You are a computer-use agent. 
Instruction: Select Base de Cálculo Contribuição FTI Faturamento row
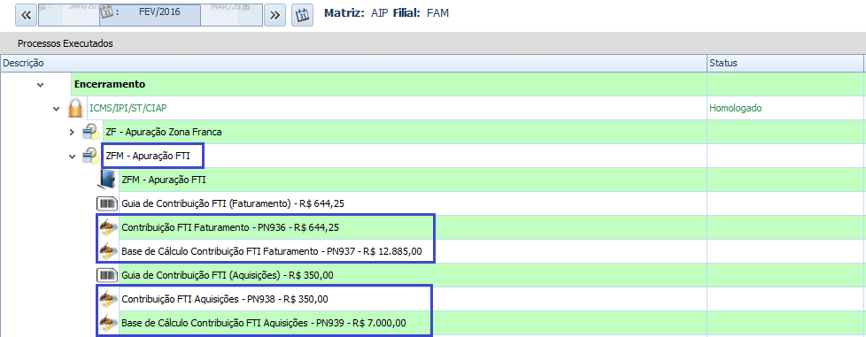click(272, 251)
